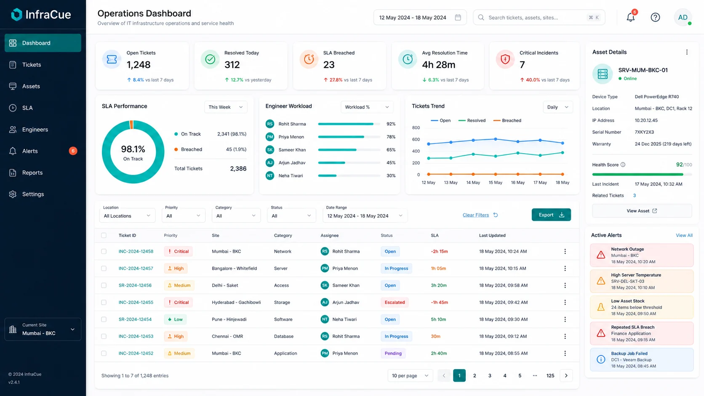This screenshot has height=396, width=704.
Task: Toggle the select-all tickets header checkbox
Action: (x=104, y=235)
